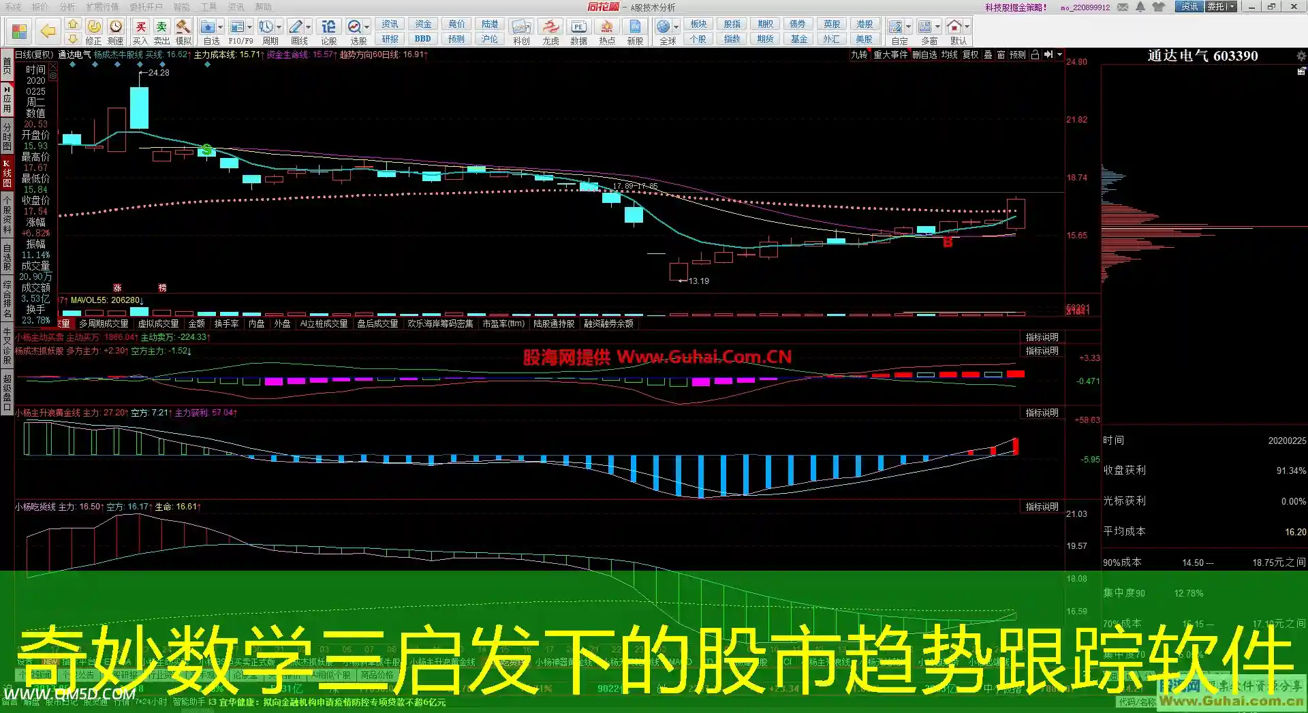This screenshot has width=1308, height=713.
Task: Open quote panel gear settings
Action: tap(1301, 55)
